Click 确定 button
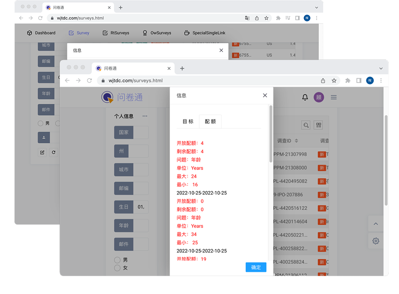399x294 pixels. point(256,267)
